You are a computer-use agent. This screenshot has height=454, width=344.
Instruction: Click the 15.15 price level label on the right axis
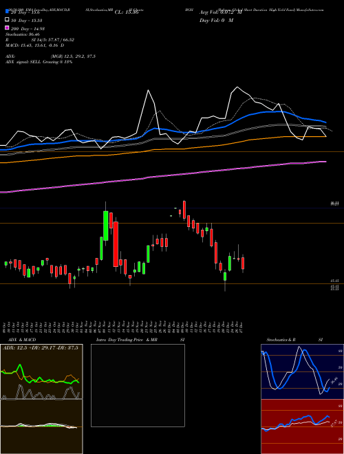pyautogui.click(x=335, y=281)
